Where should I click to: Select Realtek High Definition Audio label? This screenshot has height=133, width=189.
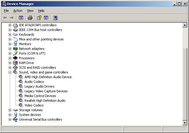coord(45,101)
